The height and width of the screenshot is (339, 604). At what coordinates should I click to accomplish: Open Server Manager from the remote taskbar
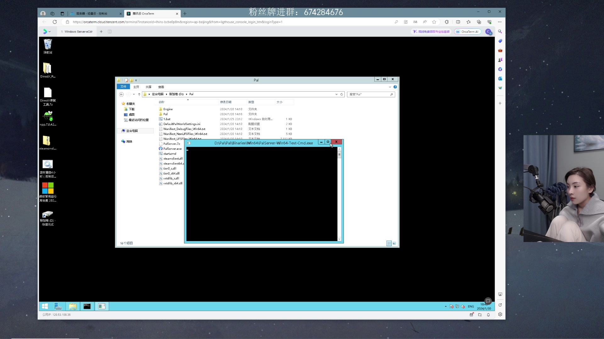tap(58, 306)
